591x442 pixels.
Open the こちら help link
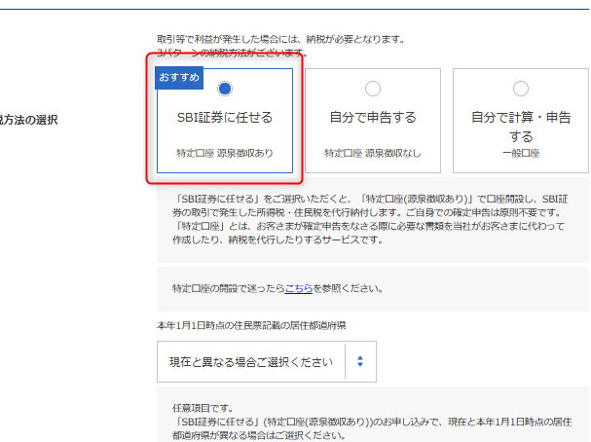pyautogui.click(x=299, y=288)
